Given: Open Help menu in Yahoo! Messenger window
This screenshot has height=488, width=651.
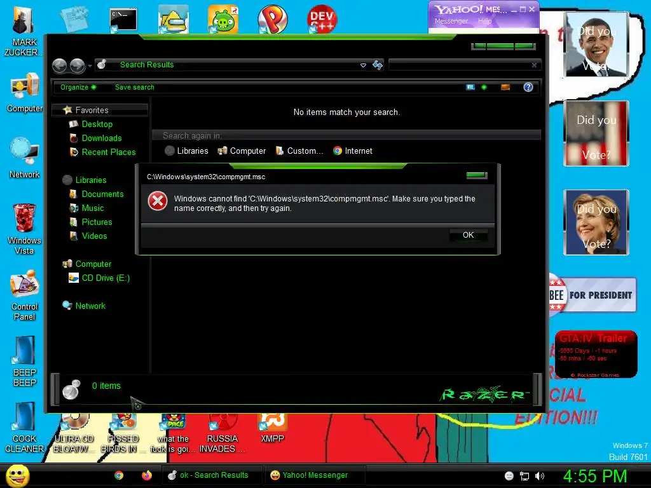Looking at the screenshot, I should tap(484, 21).
